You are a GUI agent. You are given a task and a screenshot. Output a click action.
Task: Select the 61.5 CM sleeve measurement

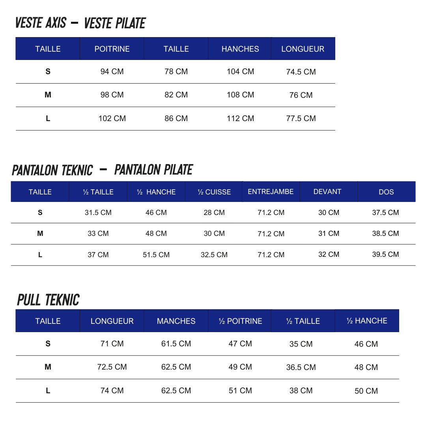click(176, 344)
